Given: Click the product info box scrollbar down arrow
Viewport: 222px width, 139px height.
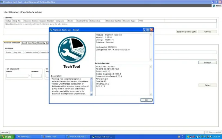Looking at the screenshot, I should coord(151,59).
